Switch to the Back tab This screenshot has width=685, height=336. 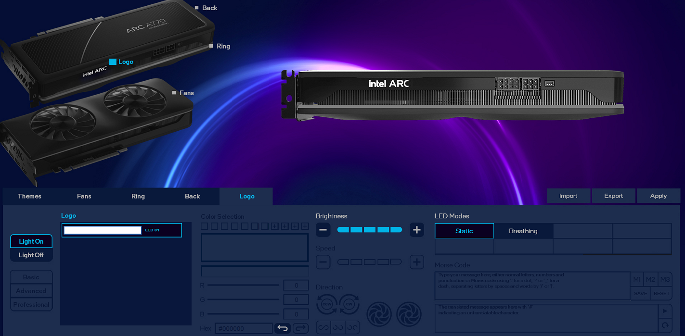point(193,196)
